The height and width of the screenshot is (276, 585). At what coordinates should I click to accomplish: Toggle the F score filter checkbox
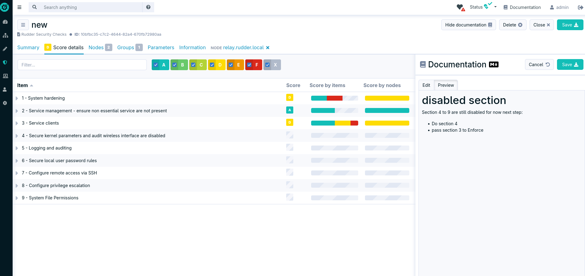pos(250,65)
